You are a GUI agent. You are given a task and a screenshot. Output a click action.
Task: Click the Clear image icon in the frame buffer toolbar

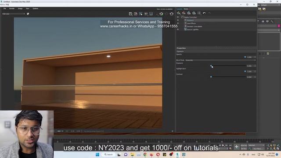[136, 14]
